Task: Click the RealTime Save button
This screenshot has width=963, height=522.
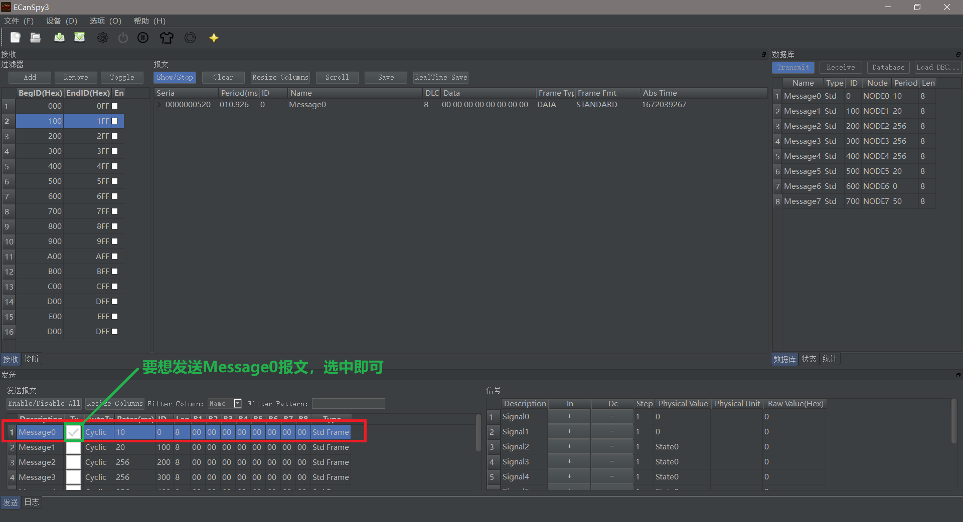Action: coord(441,77)
